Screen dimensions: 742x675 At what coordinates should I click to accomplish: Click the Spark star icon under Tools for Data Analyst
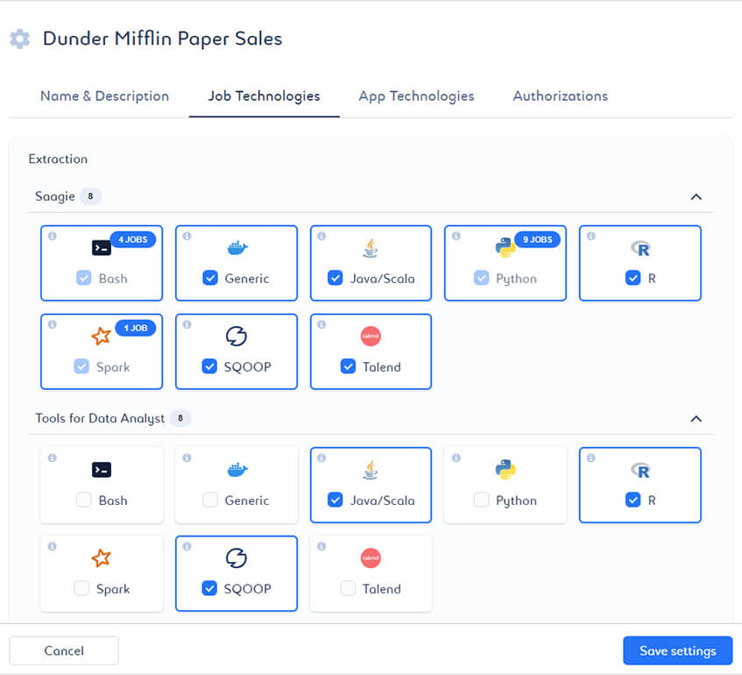coord(102,558)
